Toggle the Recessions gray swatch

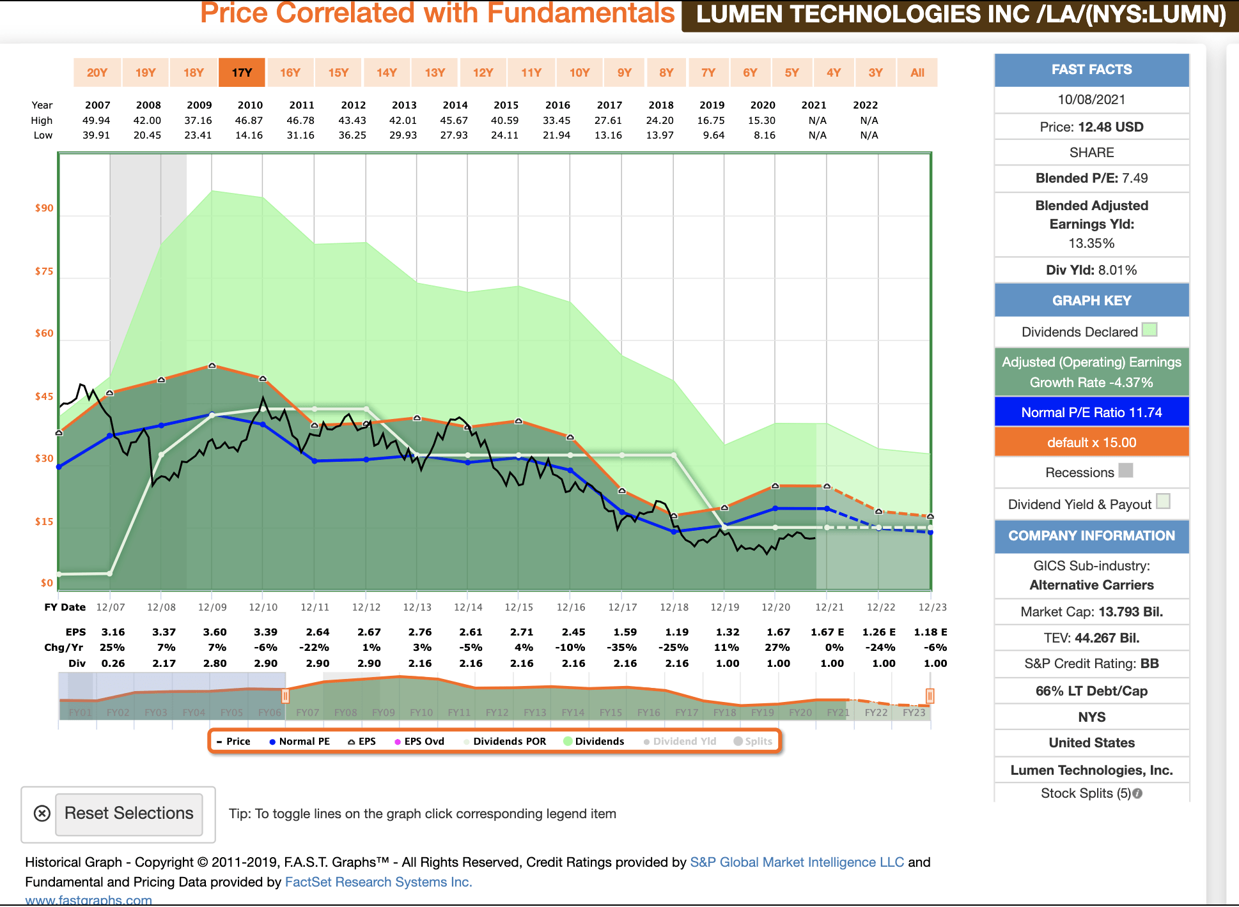(x=1126, y=470)
